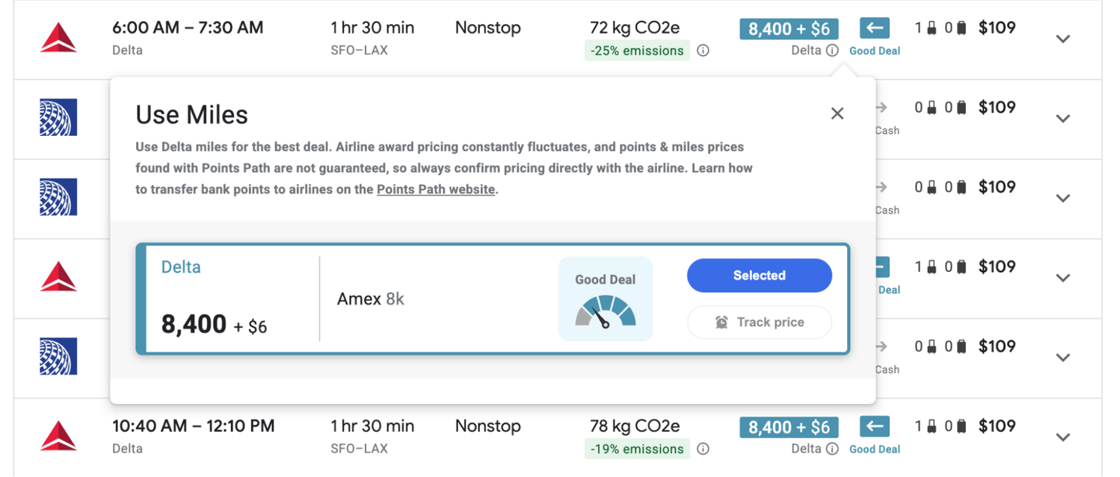Click the left-arrow Good Deal icon on the 10:40 AM flight
The image size is (1120, 477).
point(874,427)
